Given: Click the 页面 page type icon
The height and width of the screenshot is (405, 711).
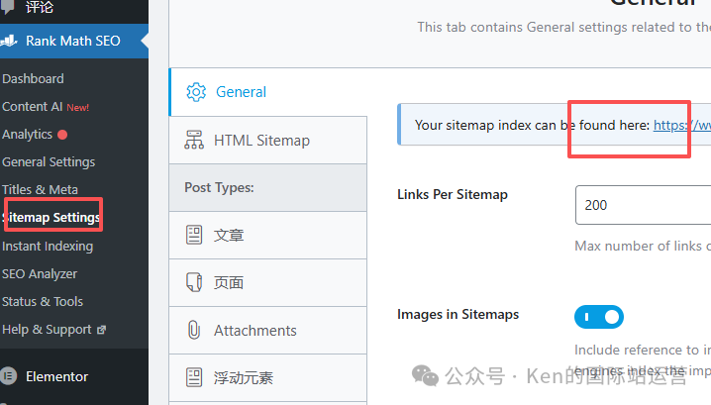Looking at the screenshot, I should pos(194,282).
